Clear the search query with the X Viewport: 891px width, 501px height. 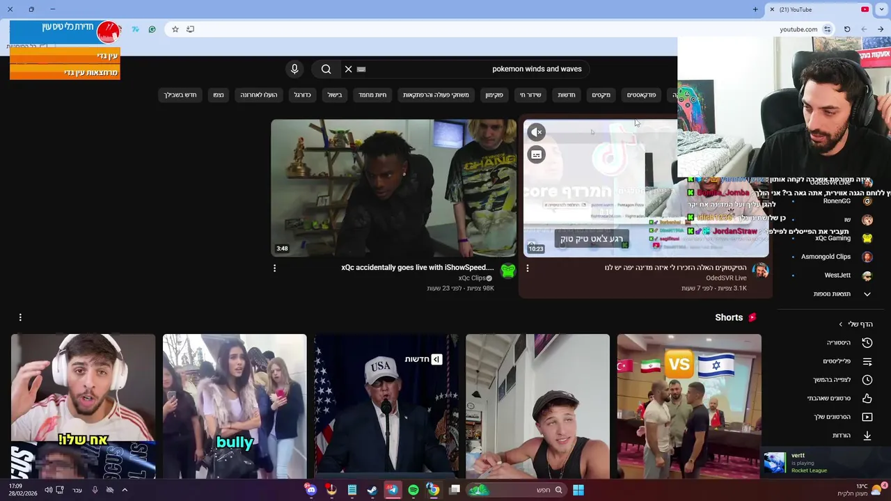coord(348,69)
